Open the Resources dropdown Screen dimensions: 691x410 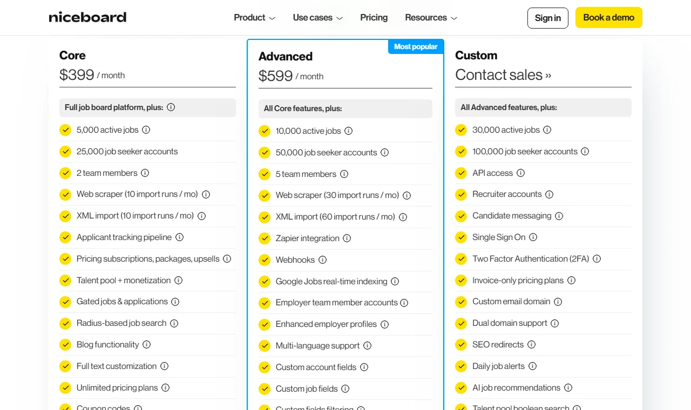click(431, 18)
